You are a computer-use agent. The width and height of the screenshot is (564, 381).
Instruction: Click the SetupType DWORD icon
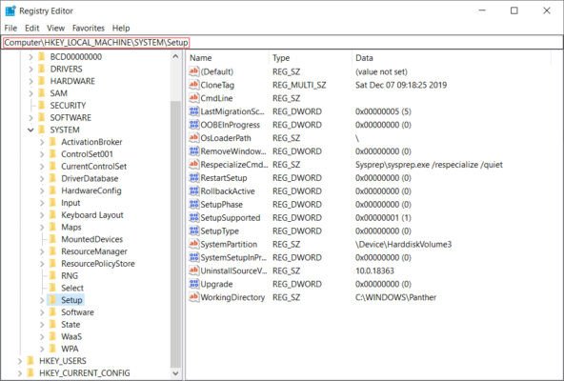[x=194, y=231]
